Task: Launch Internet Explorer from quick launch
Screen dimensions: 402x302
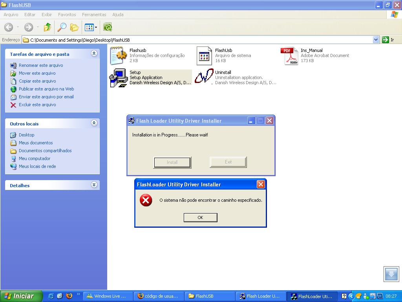Action: click(x=51, y=296)
